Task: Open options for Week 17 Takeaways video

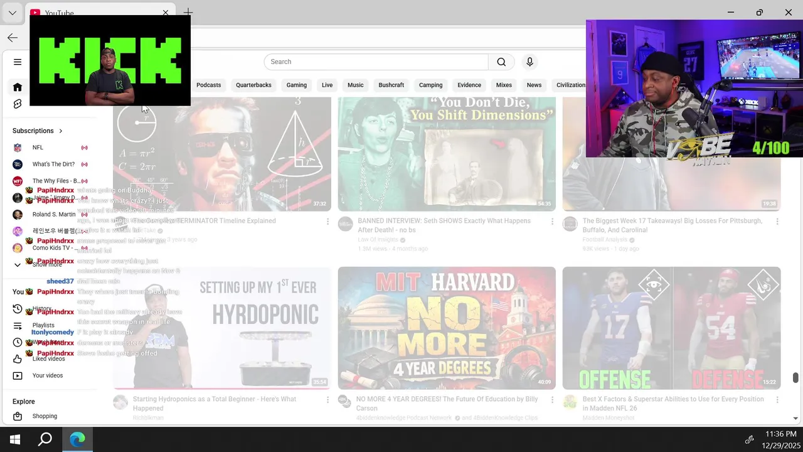Action: pos(777,222)
